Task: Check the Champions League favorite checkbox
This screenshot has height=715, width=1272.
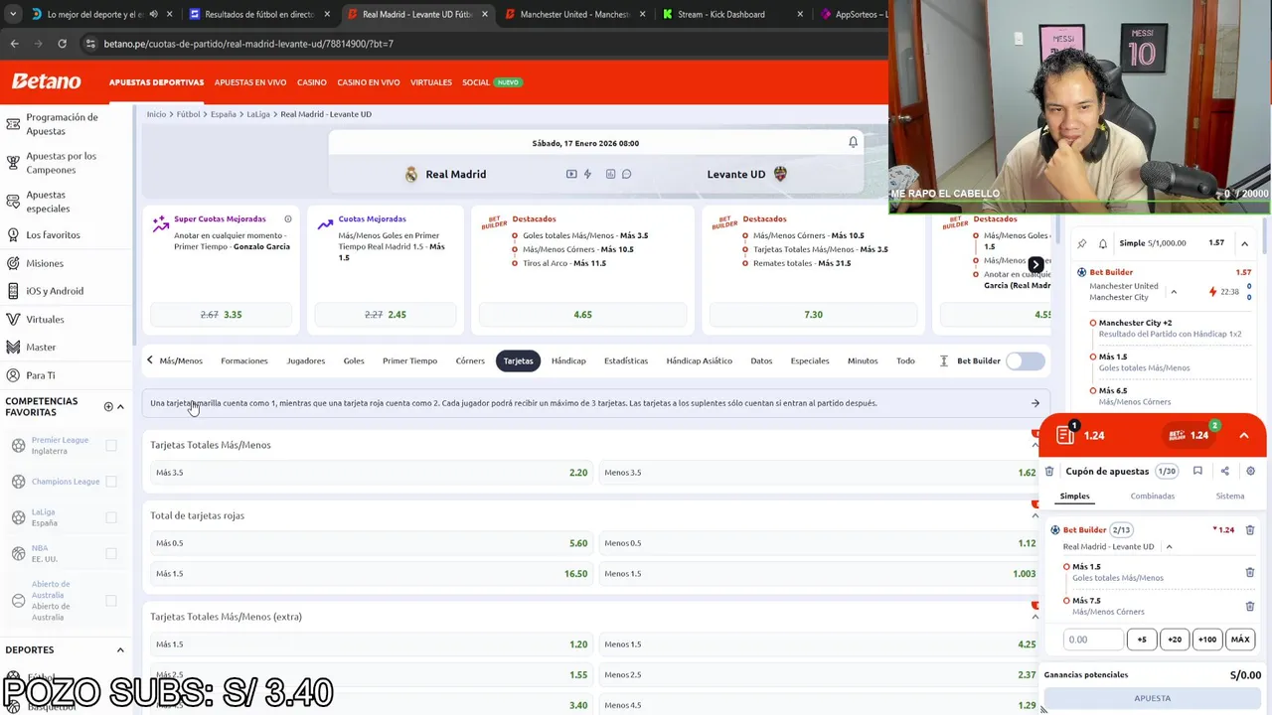Action: [x=111, y=482]
